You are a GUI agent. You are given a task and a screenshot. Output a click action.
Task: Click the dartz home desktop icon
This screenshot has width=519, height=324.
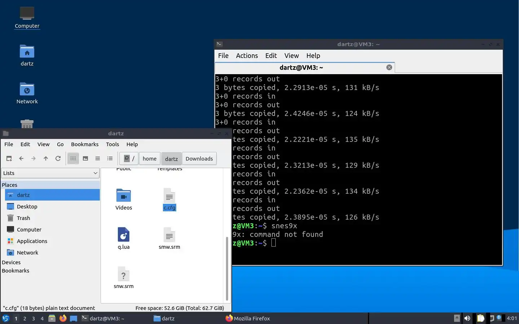point(27,55)
